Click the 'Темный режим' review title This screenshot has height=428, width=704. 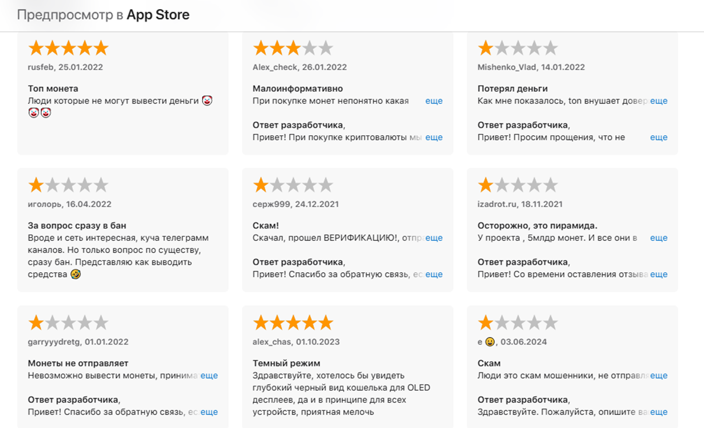(286, 363)
